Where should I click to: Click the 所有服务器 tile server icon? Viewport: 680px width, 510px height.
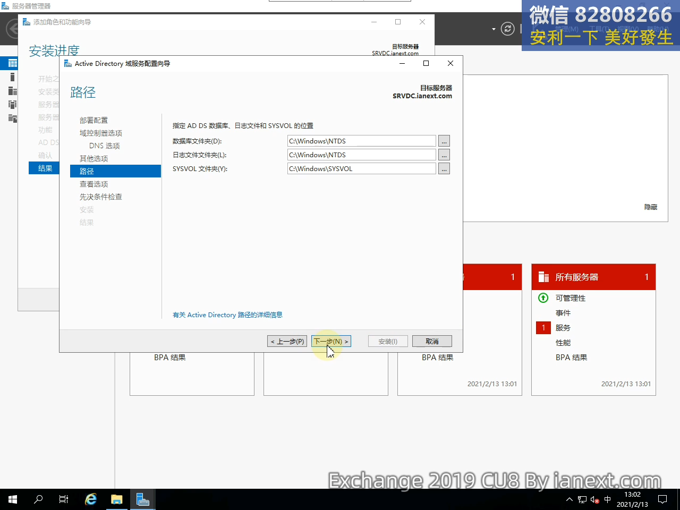543,277
